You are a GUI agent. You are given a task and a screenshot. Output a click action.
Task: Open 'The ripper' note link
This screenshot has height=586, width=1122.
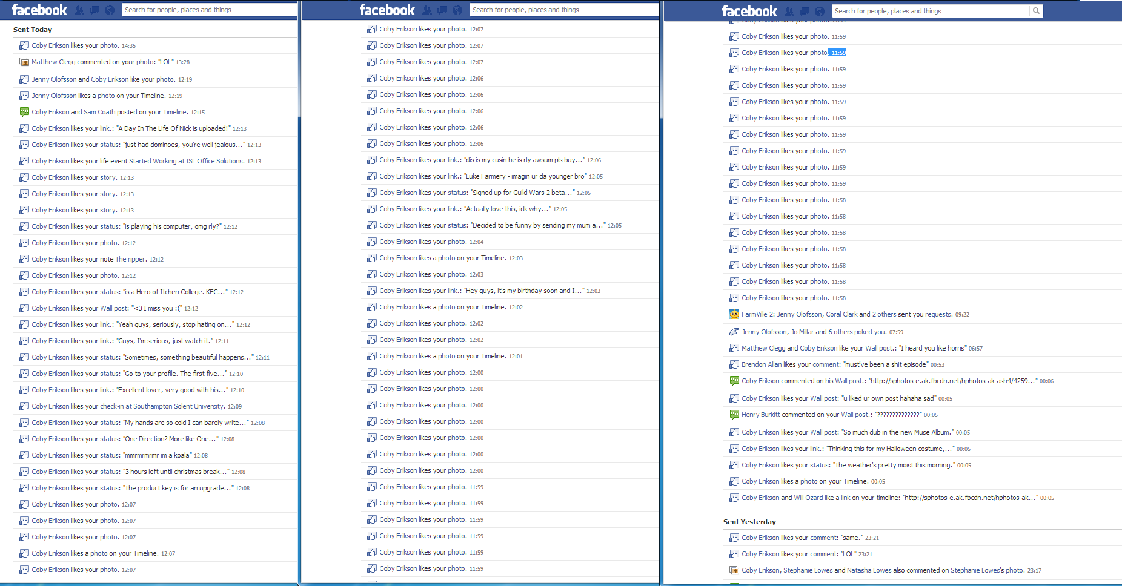pos(130,259)
